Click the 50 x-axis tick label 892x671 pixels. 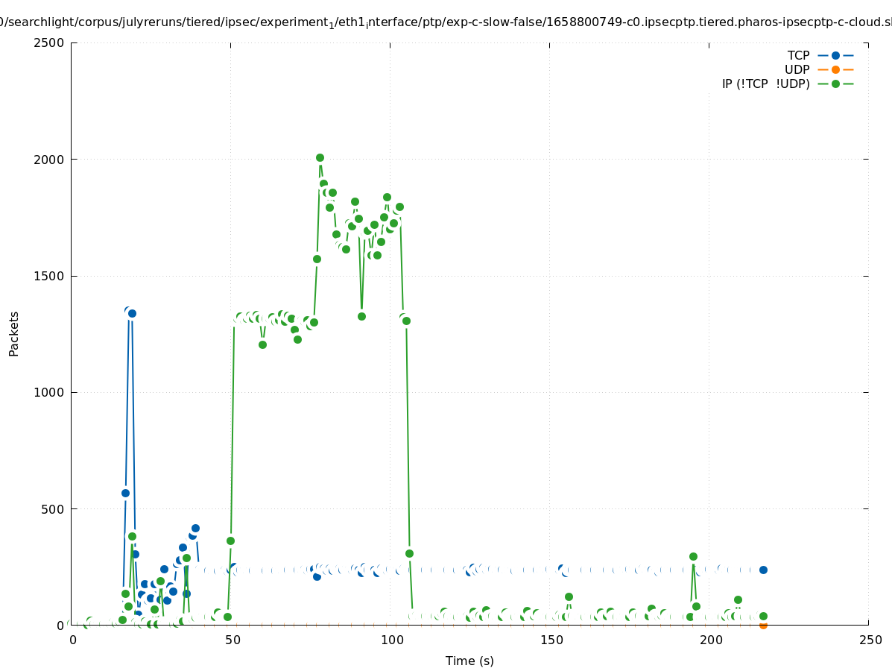pyautogui.click(x=232, y=640)
